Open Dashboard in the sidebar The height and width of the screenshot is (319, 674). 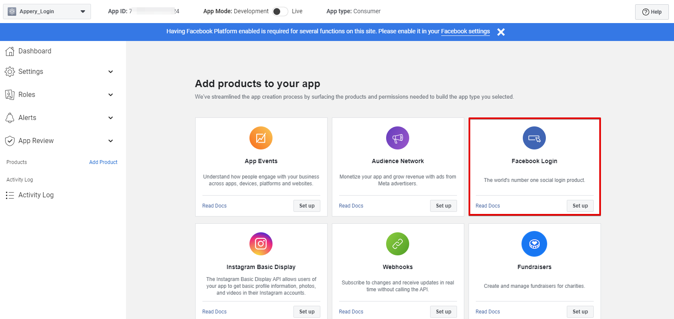[x=35, y=51]
